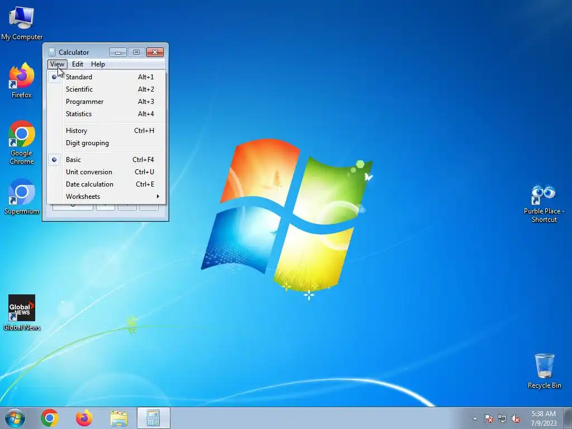This screenshot has height=429, width=572.
Task: Click the Calculator taskbar button
Action: pos(153,418)
